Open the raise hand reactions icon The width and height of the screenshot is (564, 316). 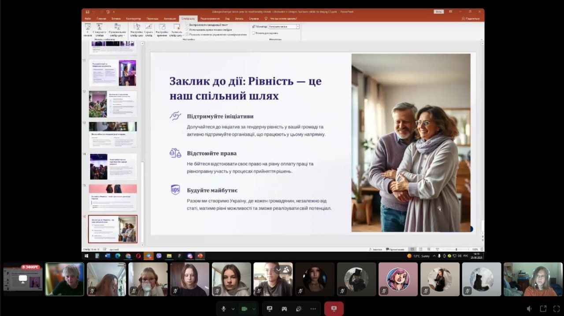pos(299,309)
